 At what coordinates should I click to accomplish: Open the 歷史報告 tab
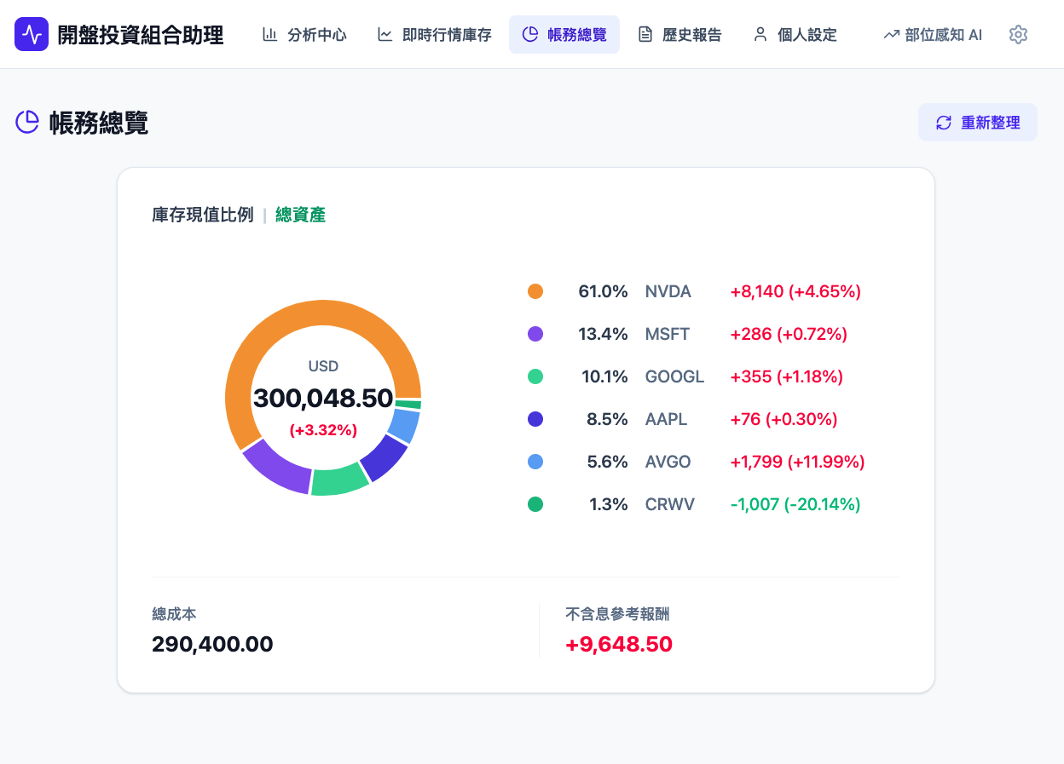point(679,35)
